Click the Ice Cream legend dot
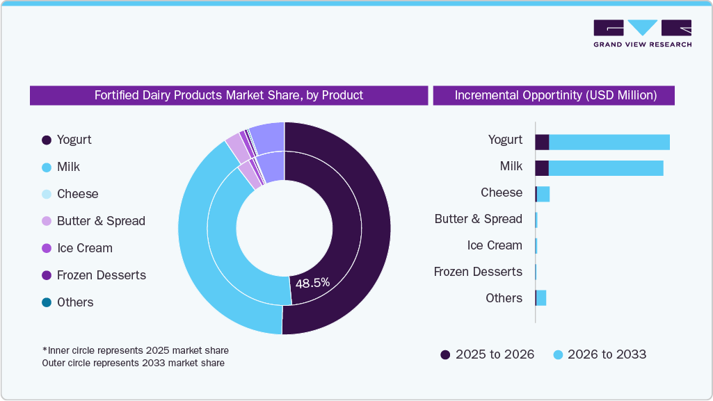The width and height of the screenshot is (713, 401). click(x=47, y=248)
